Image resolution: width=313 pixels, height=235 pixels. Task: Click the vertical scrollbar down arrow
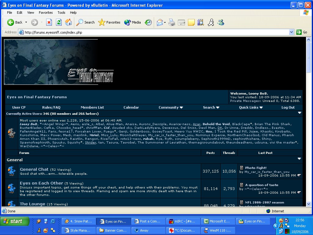click(x=308, y=204)
